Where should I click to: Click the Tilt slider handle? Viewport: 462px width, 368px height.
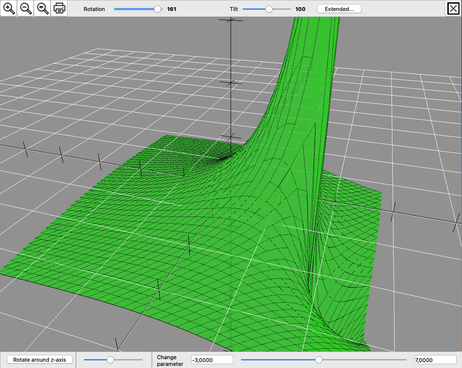click(269, 9)
